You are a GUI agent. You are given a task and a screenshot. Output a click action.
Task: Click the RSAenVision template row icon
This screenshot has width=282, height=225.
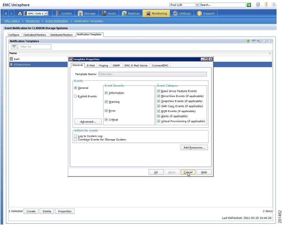coord(11,64)
